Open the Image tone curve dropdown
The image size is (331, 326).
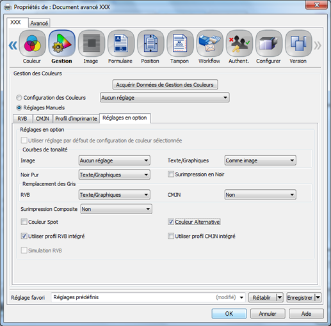[x=115, y=160]
